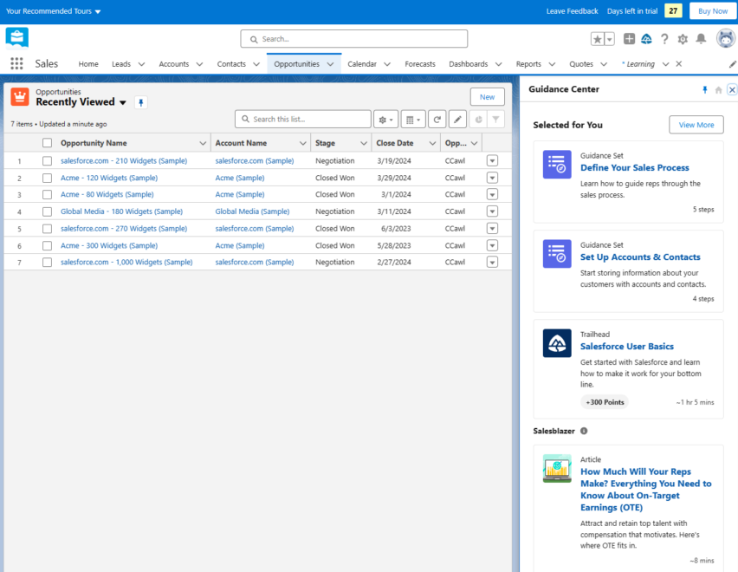Click the Setup gear in the header
Screen dimensions: 738x572
pos(683,38)
